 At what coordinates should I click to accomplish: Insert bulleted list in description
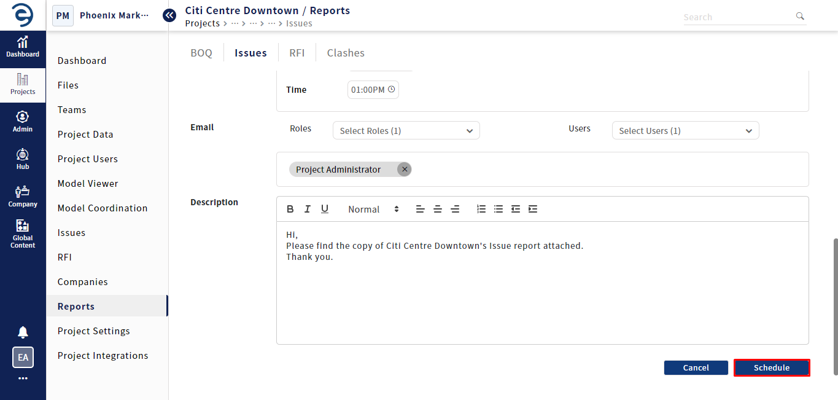pyautogui.click(x=499, y=209)
